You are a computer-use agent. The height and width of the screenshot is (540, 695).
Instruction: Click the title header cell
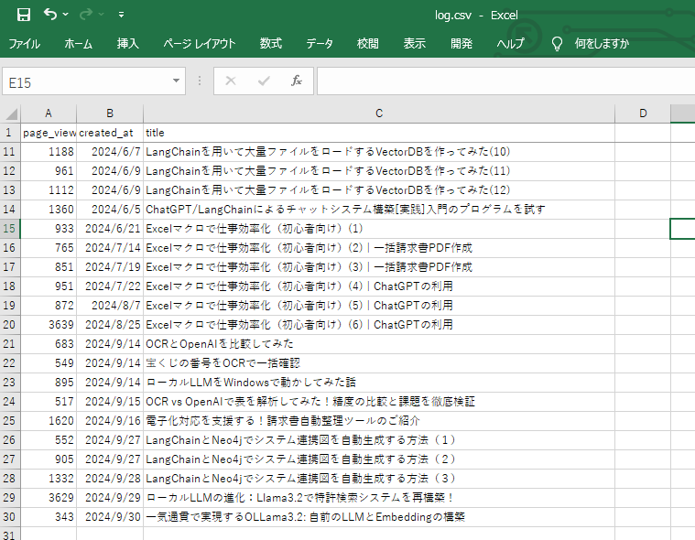coord(379,133)
